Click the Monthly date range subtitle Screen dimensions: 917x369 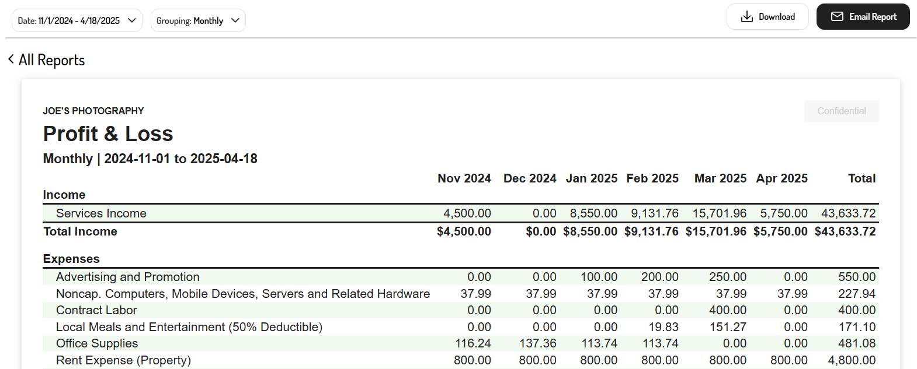tap(150, 159)
